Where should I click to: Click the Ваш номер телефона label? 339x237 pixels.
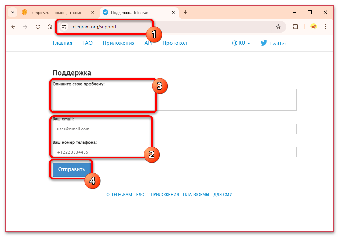75,142
